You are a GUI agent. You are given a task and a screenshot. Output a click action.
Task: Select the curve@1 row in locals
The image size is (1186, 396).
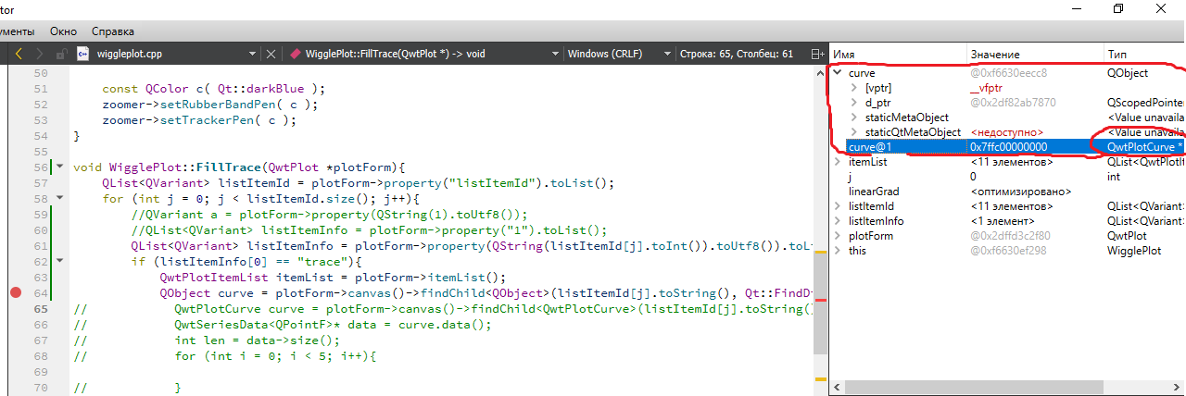click(x=871, y=147)
